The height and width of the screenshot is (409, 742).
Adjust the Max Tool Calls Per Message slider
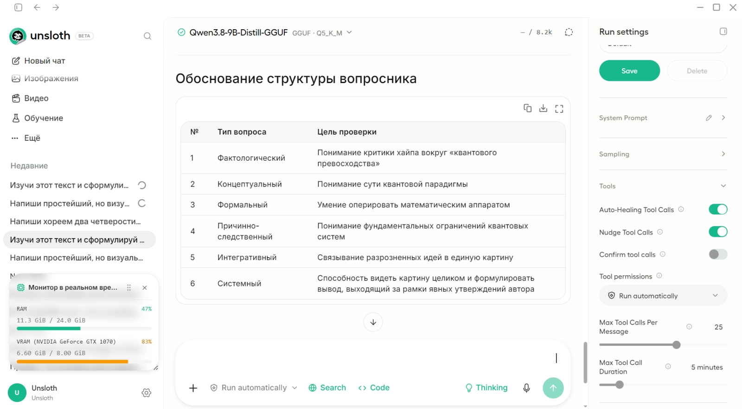[x=676, y=345]
